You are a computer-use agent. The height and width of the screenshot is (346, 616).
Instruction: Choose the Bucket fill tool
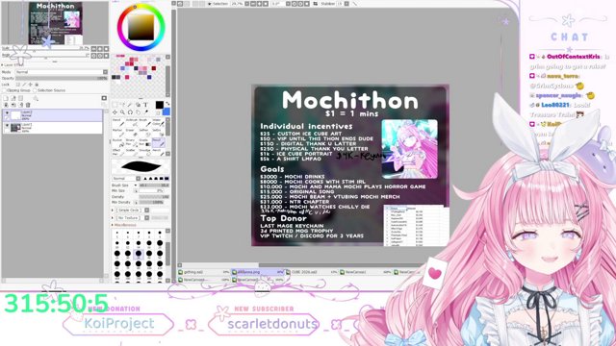tap(118, 143)
